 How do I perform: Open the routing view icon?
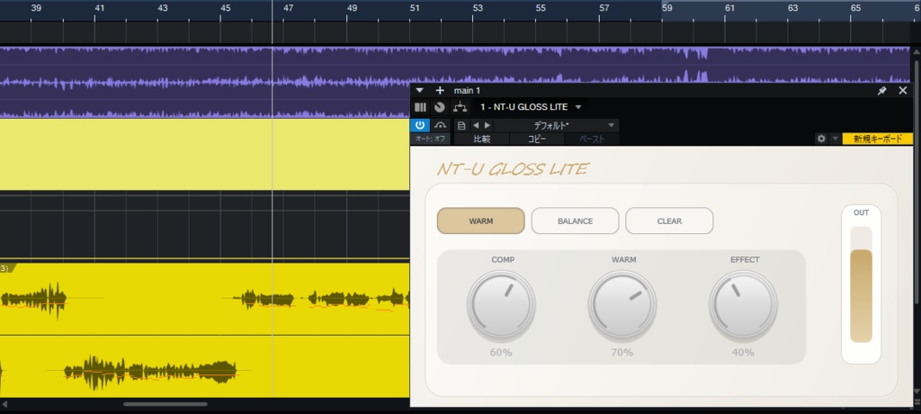coord(460,107)
